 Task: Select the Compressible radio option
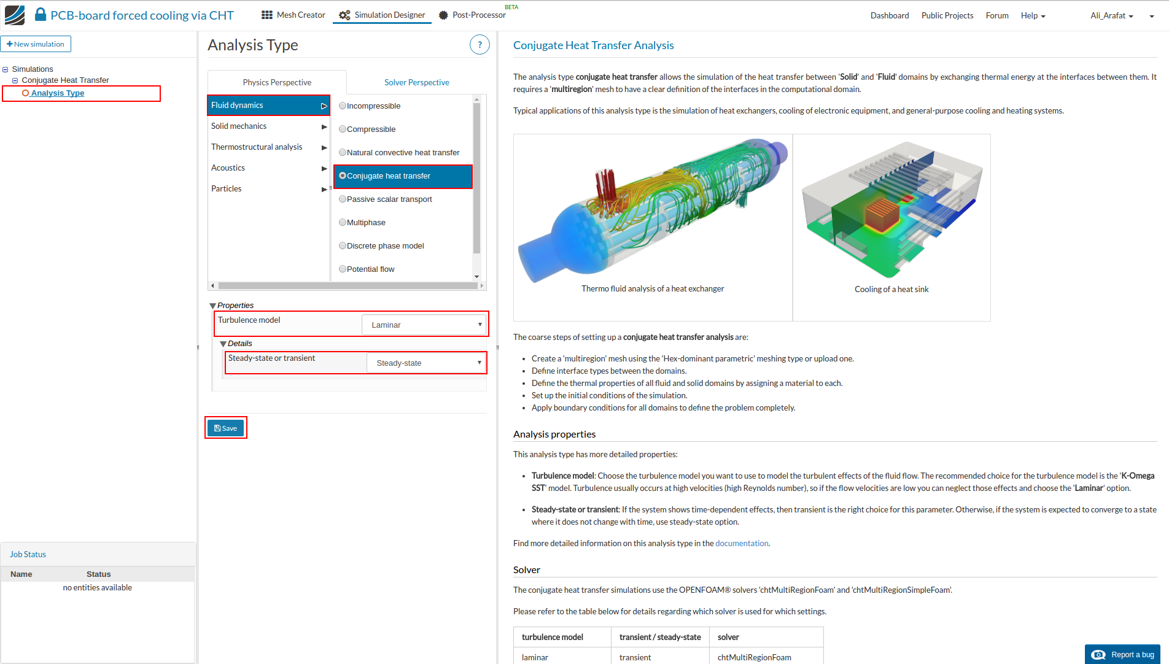click(x=343, y=129)
